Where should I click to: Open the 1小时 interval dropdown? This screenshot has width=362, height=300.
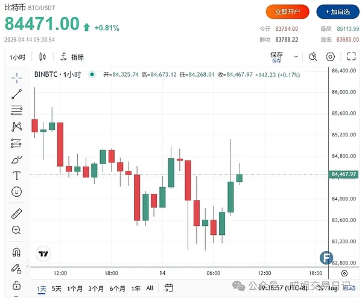[x=16, y=57]
